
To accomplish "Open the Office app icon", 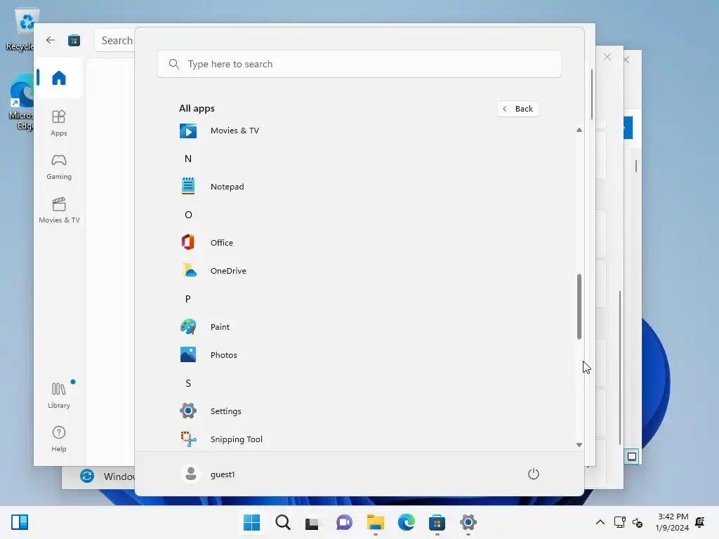I will point(188,242).
